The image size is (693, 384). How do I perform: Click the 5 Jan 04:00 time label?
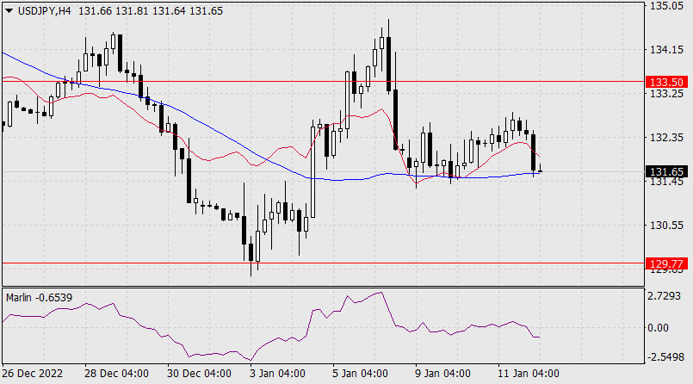[360, 375]
